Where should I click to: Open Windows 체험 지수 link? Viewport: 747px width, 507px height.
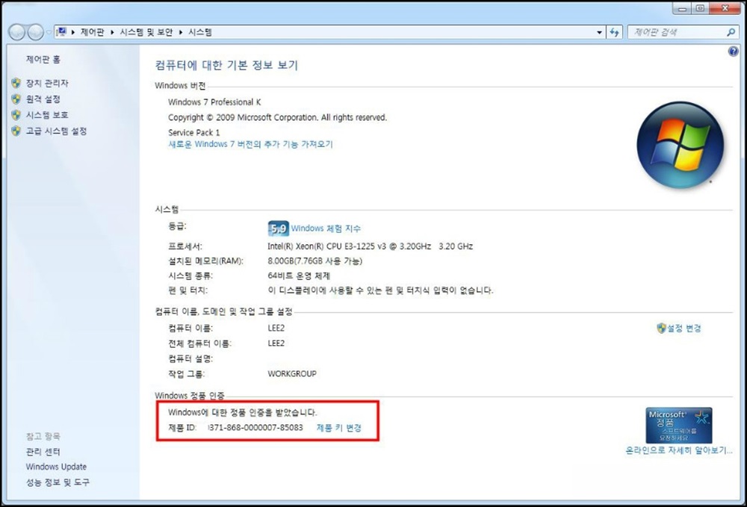coord(326,228)
